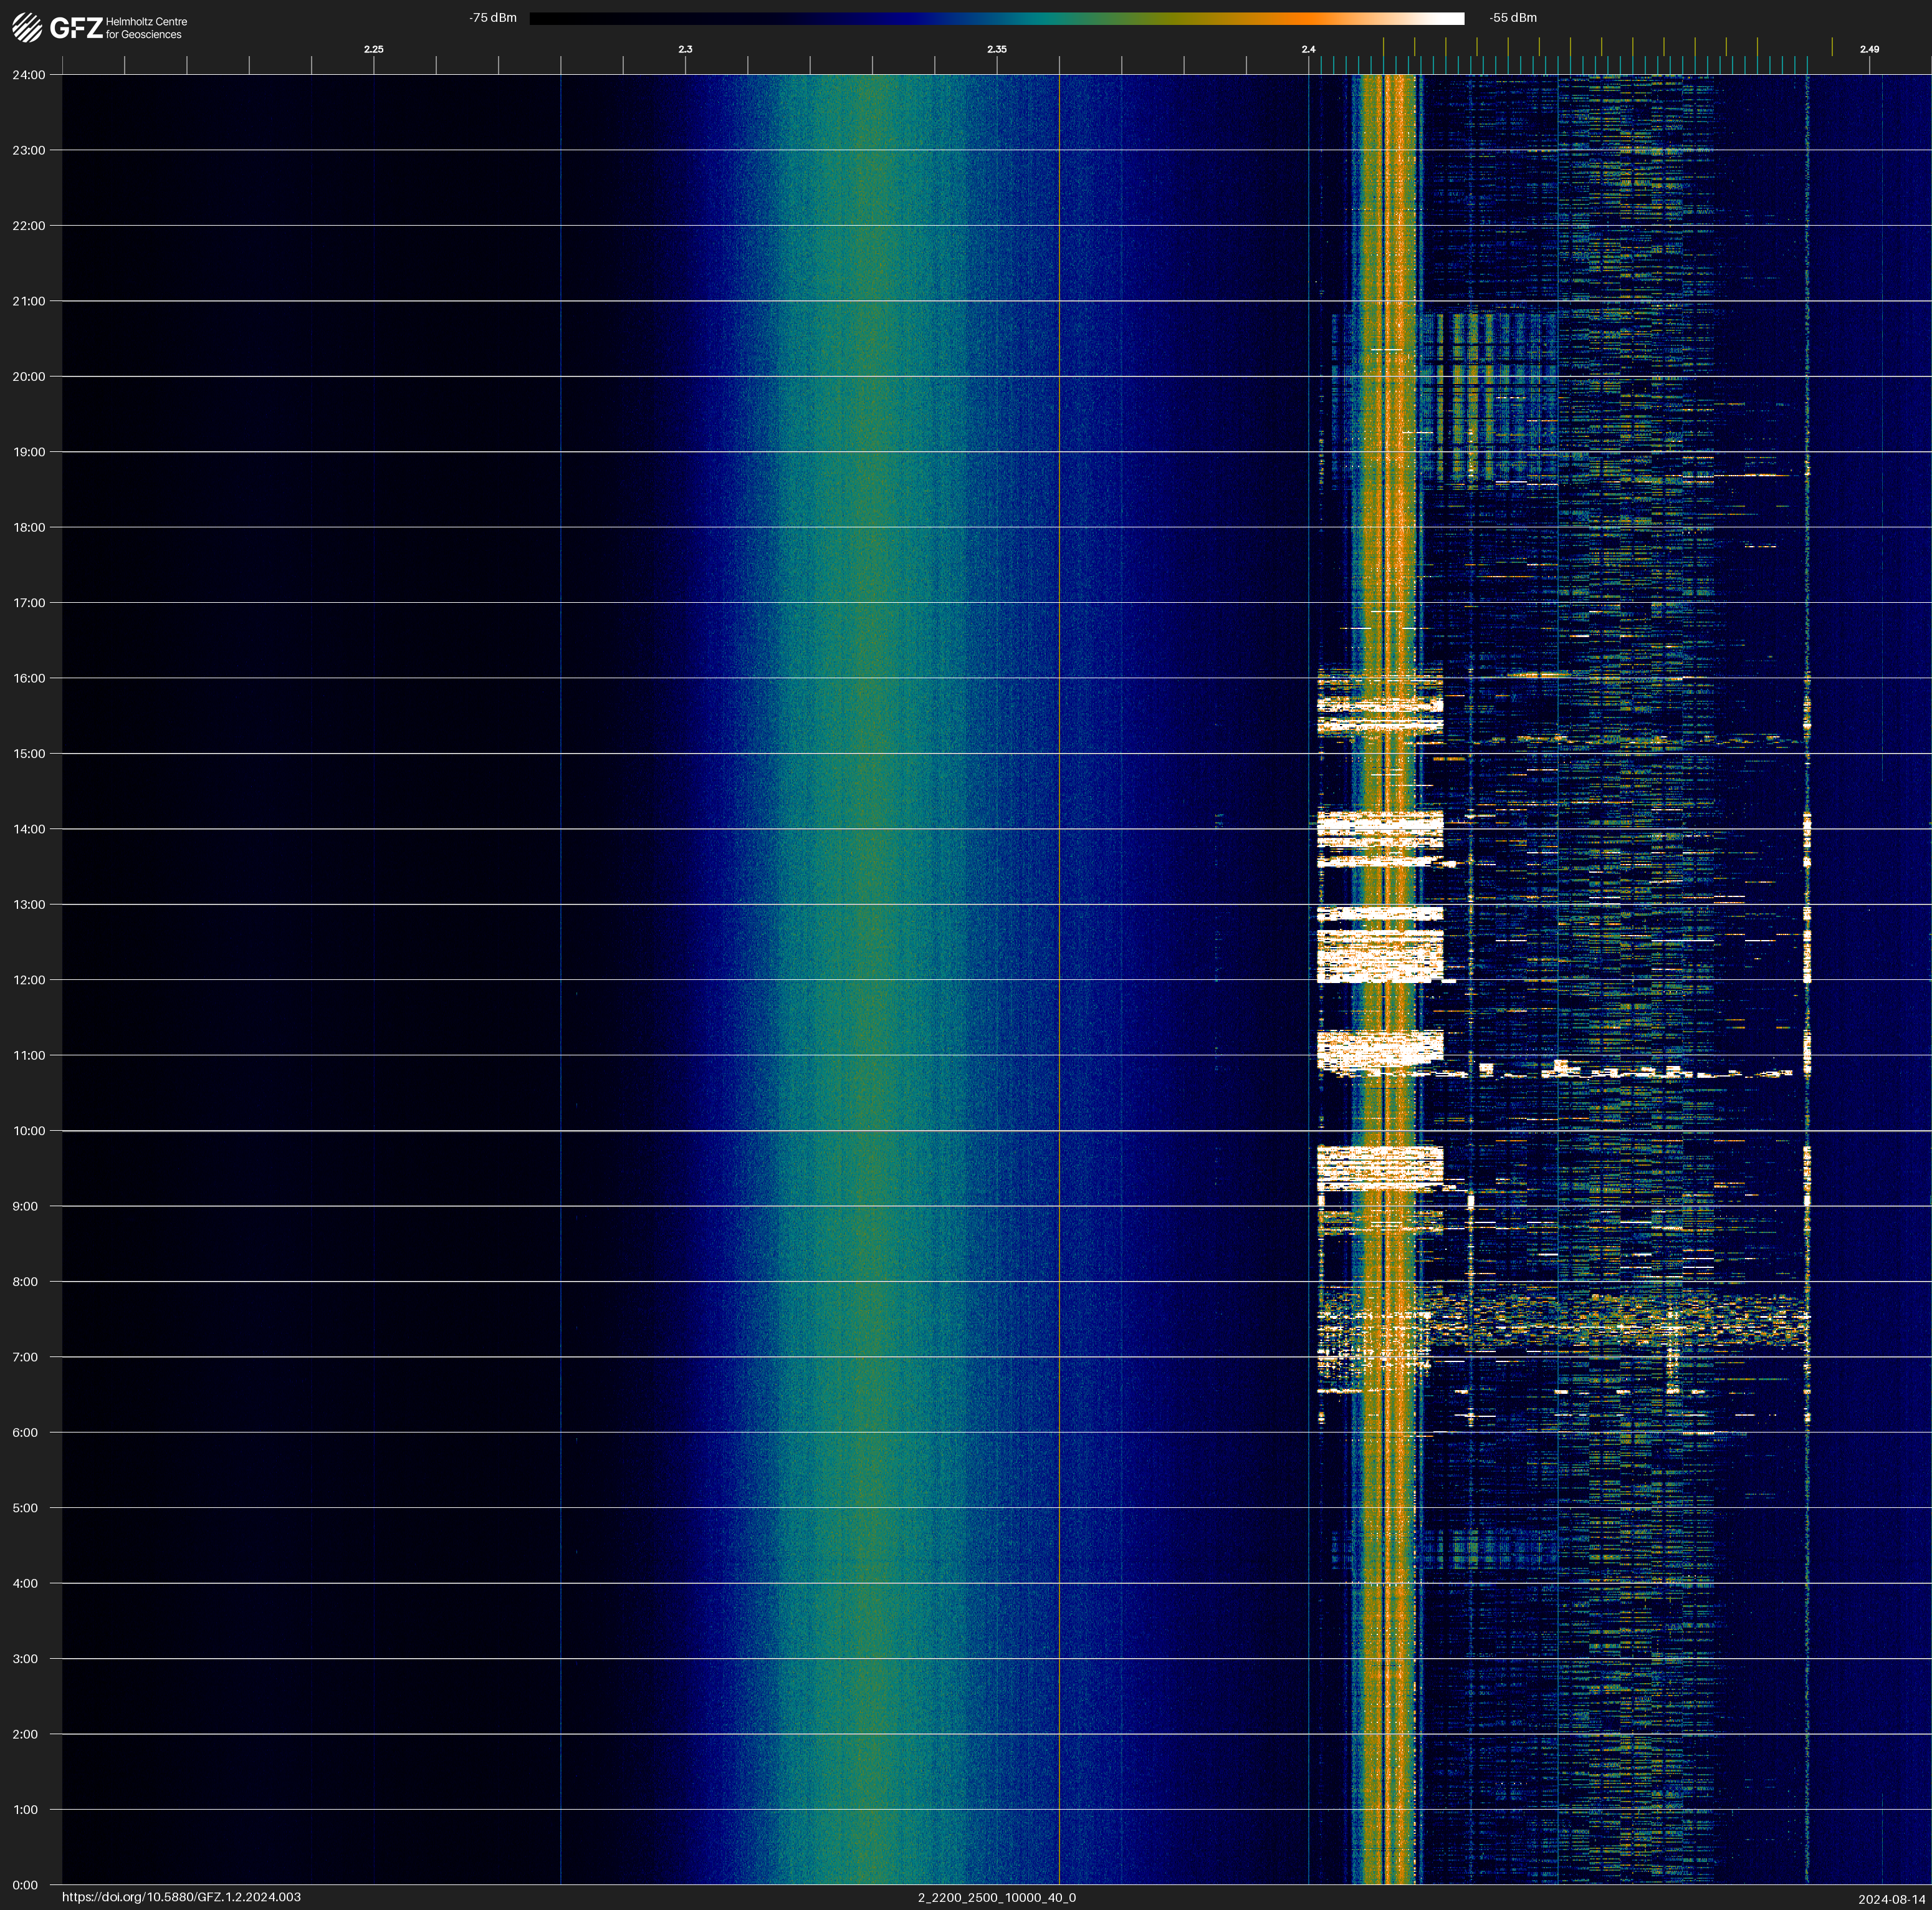The width and height of the screenshot is (1932, 1910).
Task: Select the 7:00 time axis label
Action: [26, 1357]
